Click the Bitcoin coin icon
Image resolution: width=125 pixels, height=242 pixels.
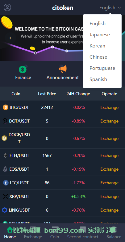(6, 107)
